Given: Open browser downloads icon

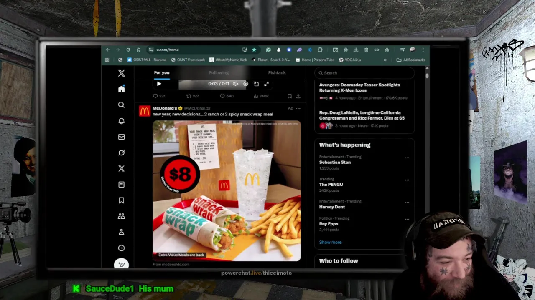Looking at the screenshot, I should (356, 50).
